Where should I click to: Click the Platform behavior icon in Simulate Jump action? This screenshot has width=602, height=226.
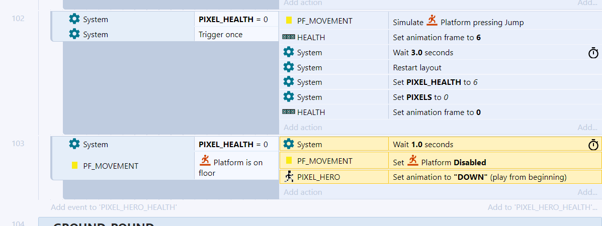[432, 20]
